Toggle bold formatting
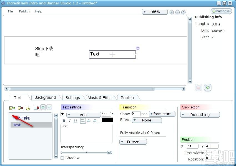Screen dimensions: 236x166 [x=64, y=121]
